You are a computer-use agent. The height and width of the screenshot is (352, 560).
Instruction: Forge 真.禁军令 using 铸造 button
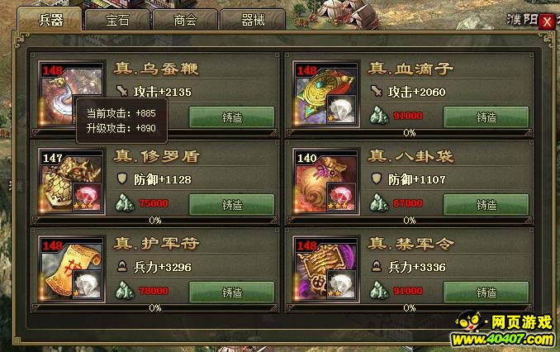486,292
